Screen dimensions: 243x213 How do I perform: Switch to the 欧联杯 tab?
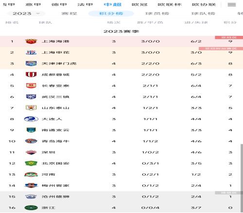pos(170,5)
